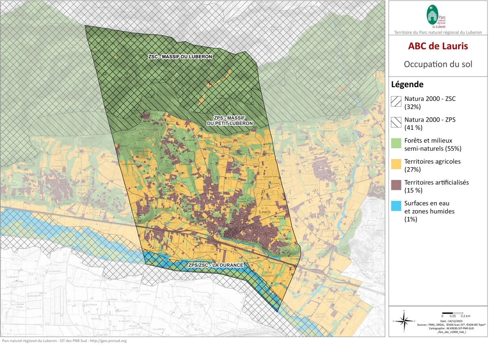Click the Légende heading
Image resolution: width=489 pixels, height=347 pixels.
point(407,85)
